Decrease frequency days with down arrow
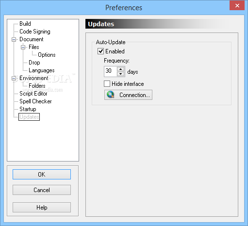Screen dimensions: 248x226 point(120,74)
